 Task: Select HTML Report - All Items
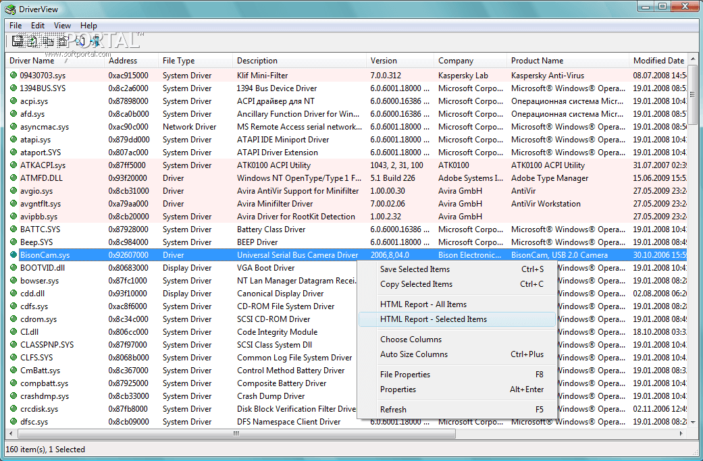click(457, 304)
